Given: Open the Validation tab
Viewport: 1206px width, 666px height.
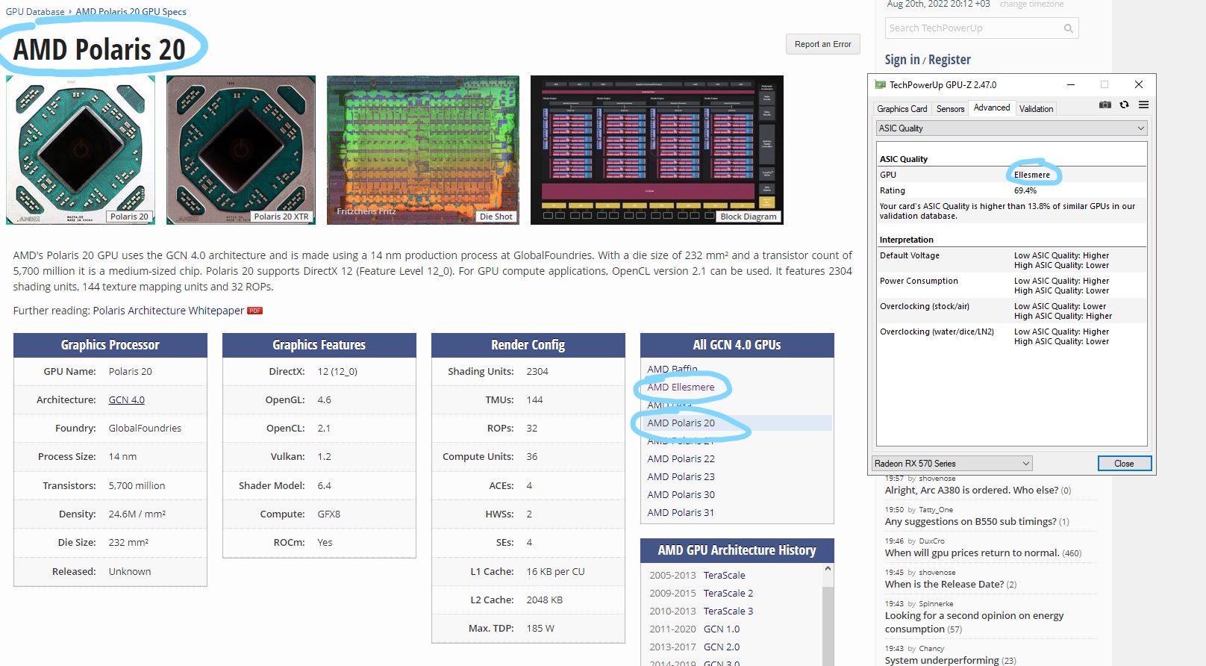Looking at the screenshot, I should [x=1036, y=109].
